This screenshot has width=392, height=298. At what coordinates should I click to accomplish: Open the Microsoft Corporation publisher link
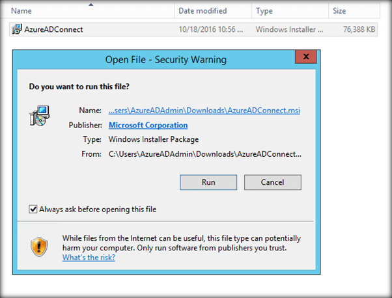(148, 125)
